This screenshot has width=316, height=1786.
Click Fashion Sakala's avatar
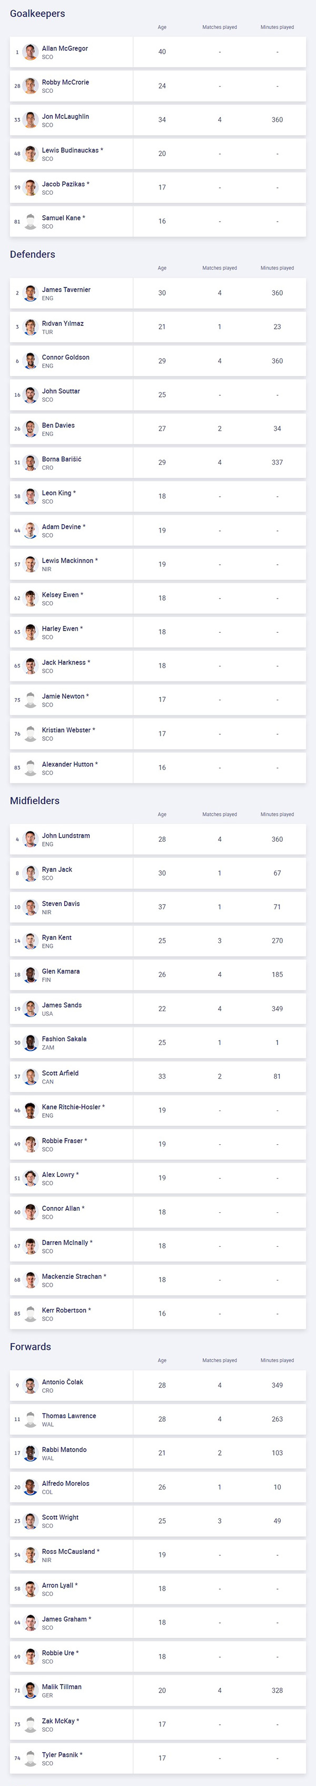(x=29, y=1043)
